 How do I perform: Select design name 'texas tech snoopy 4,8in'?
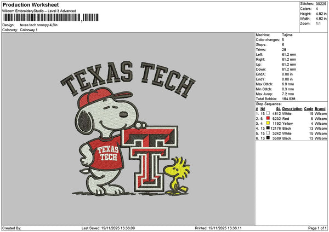click(38, 25)
